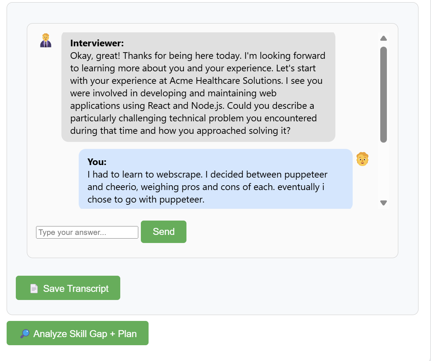
Task: Click the document icon on Save Transcript
Action: 34,289
